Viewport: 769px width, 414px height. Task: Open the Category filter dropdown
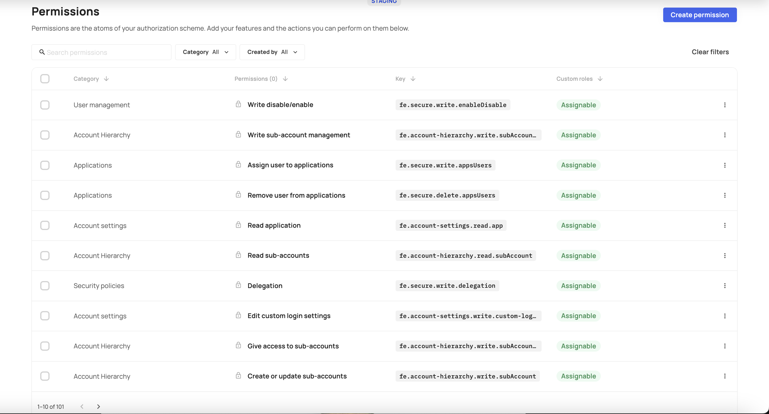tap(205, 52)
